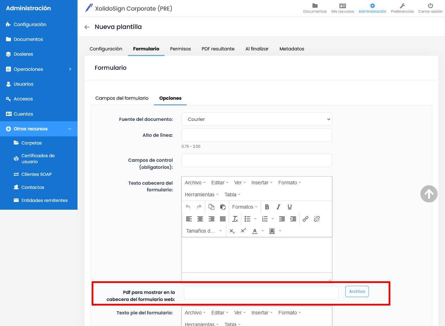This screenshot has width=445, height=326.
Task: Go back using arrow beside Nueva plantilla
Action: coord(87,27)
